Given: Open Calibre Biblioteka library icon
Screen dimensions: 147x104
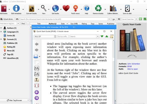Looking at the screenshot, I should pos(113,8).
